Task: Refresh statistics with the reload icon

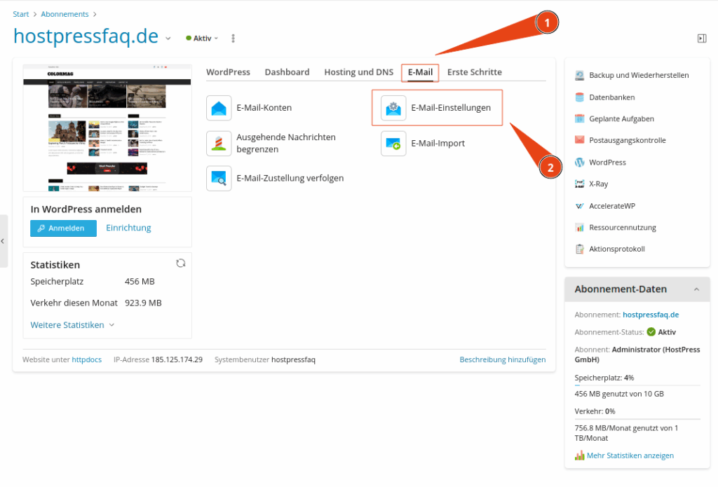Action: point(181,263)
